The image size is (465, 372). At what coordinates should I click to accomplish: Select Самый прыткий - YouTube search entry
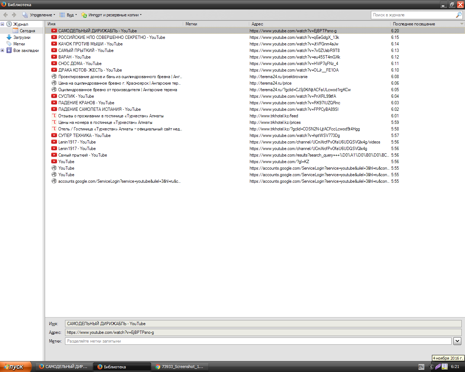(x=255, y=155)
